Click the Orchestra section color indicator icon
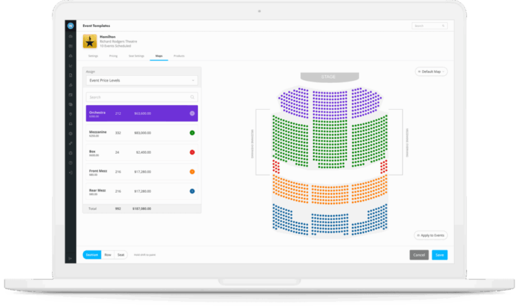Screen dimensions: 518x307 point(191,113)
